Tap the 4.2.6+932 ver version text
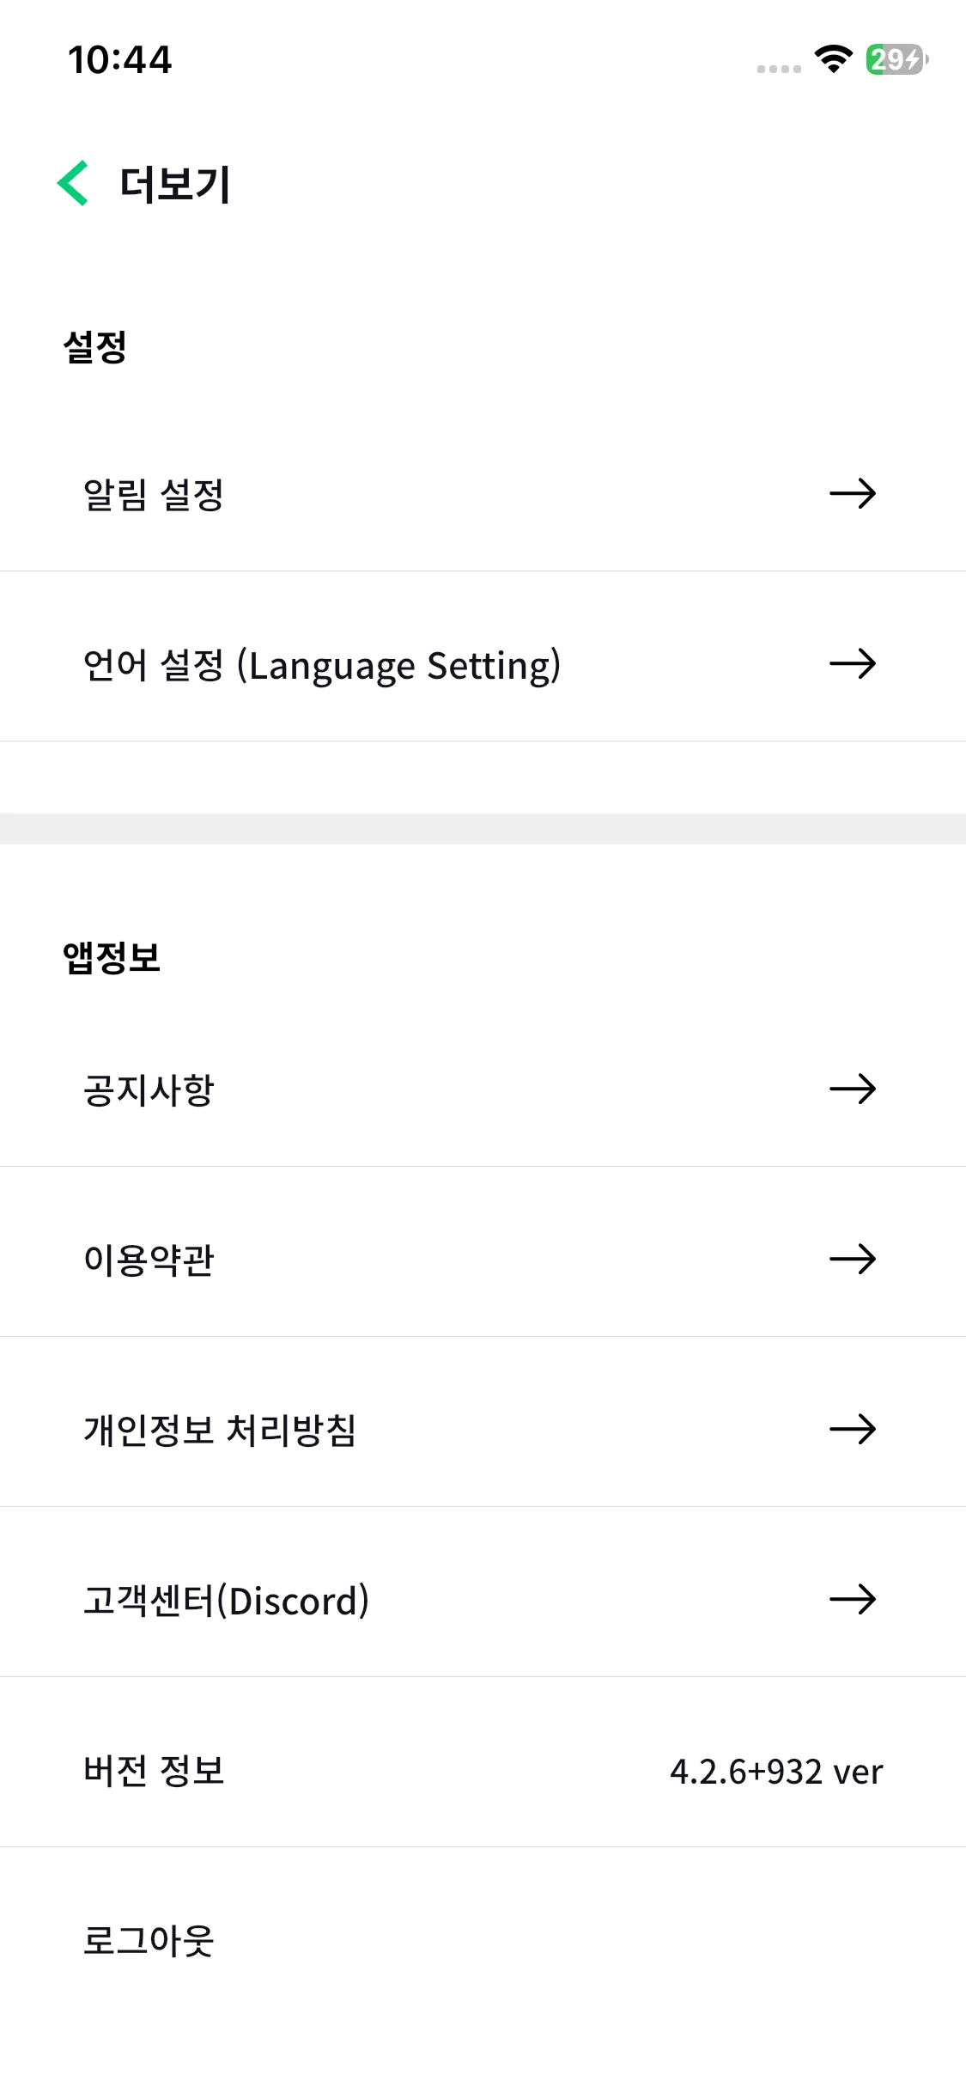This screenshot has height=2093, width=966. (x=775, y=1771)
